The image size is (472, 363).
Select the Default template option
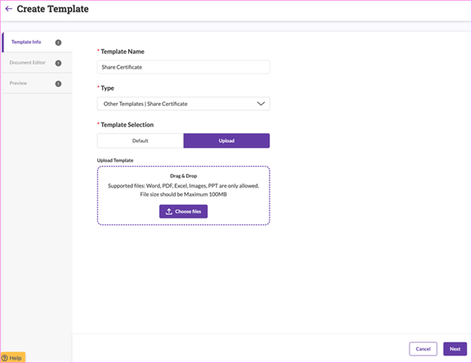[140, 140]
